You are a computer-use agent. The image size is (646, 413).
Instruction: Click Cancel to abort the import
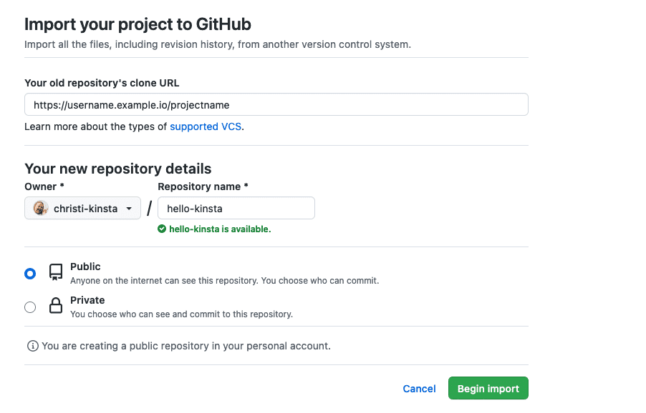pos(418,388)
